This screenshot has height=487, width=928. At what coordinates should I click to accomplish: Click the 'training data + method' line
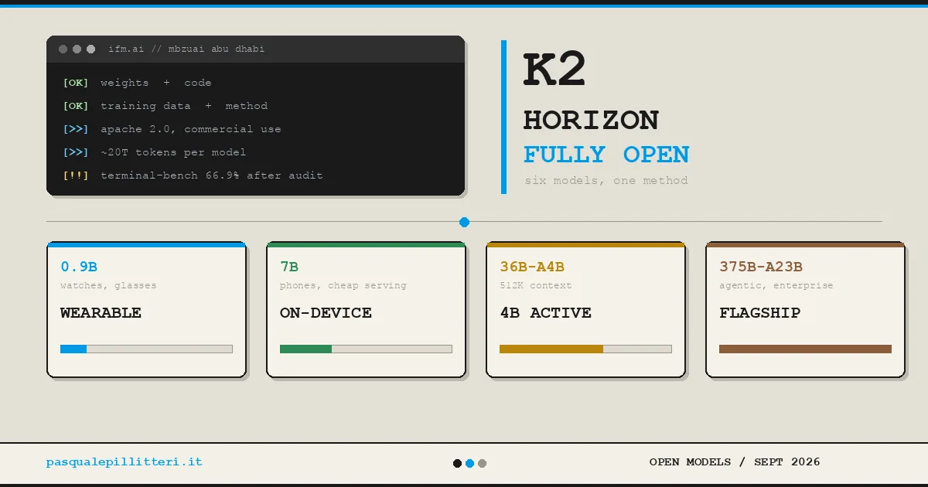(x=184, y=106)
